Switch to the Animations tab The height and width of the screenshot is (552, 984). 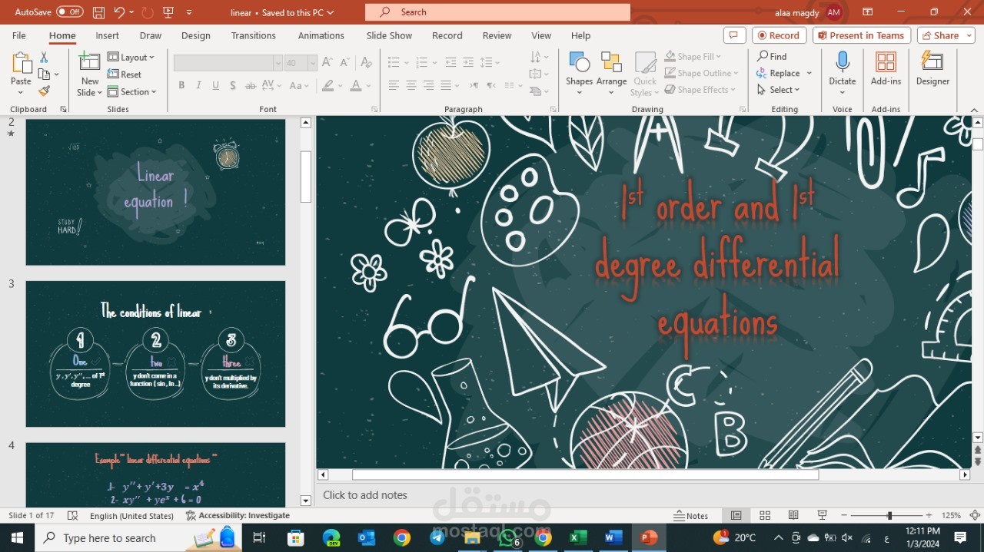tap(321, 35)
